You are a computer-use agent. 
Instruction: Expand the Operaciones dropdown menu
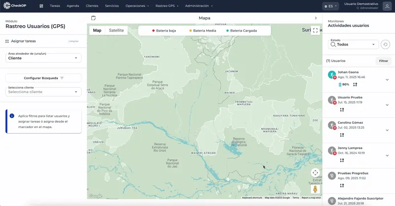[137, 6]
